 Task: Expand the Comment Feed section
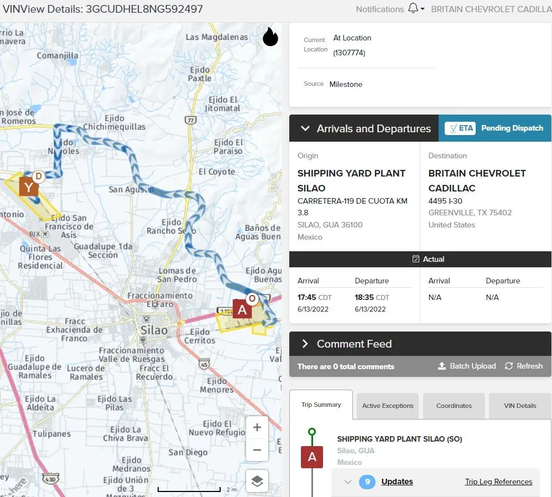305,344
